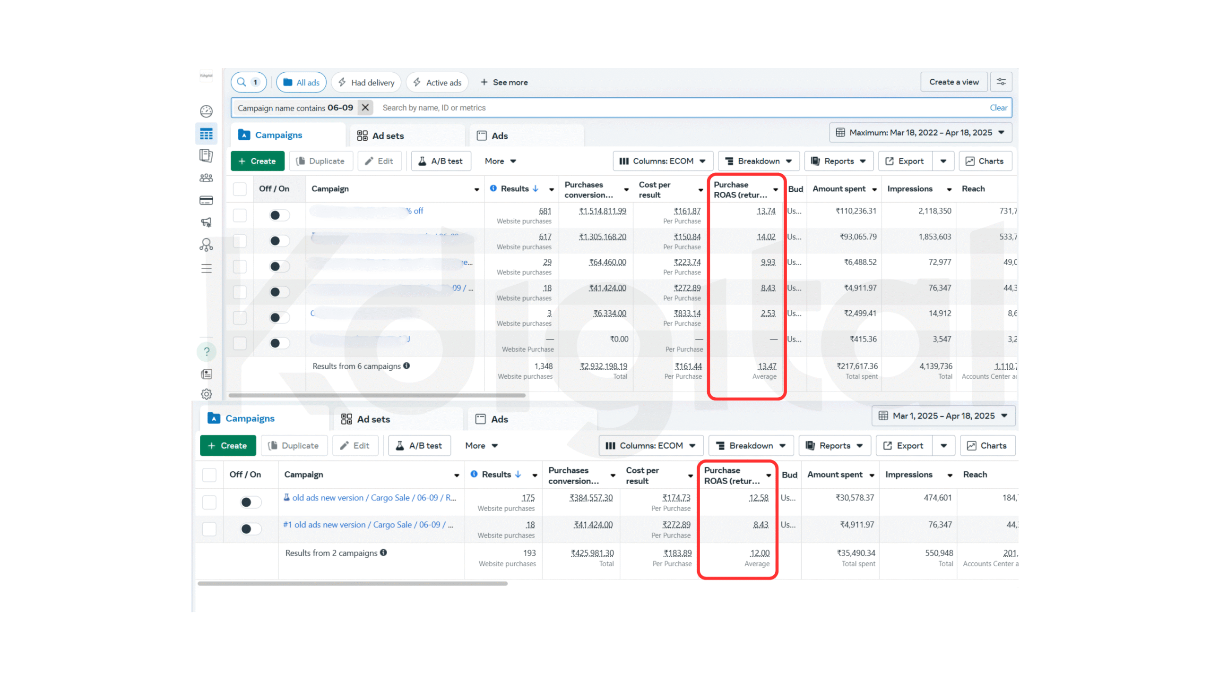Open Settings gear icon in sidebar
The width and height of the screenshot is (1210, 680).
coord(206,393)
